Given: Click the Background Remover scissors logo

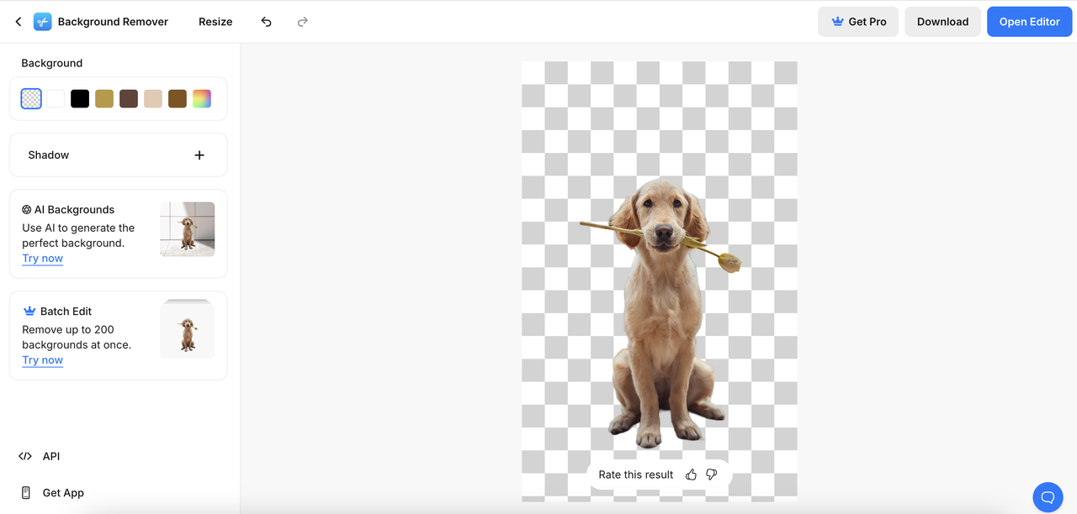Looking at the screenshot, I should (x=43, y=22).
